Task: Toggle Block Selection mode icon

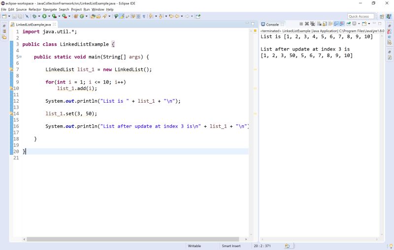Action: point(138,16)
